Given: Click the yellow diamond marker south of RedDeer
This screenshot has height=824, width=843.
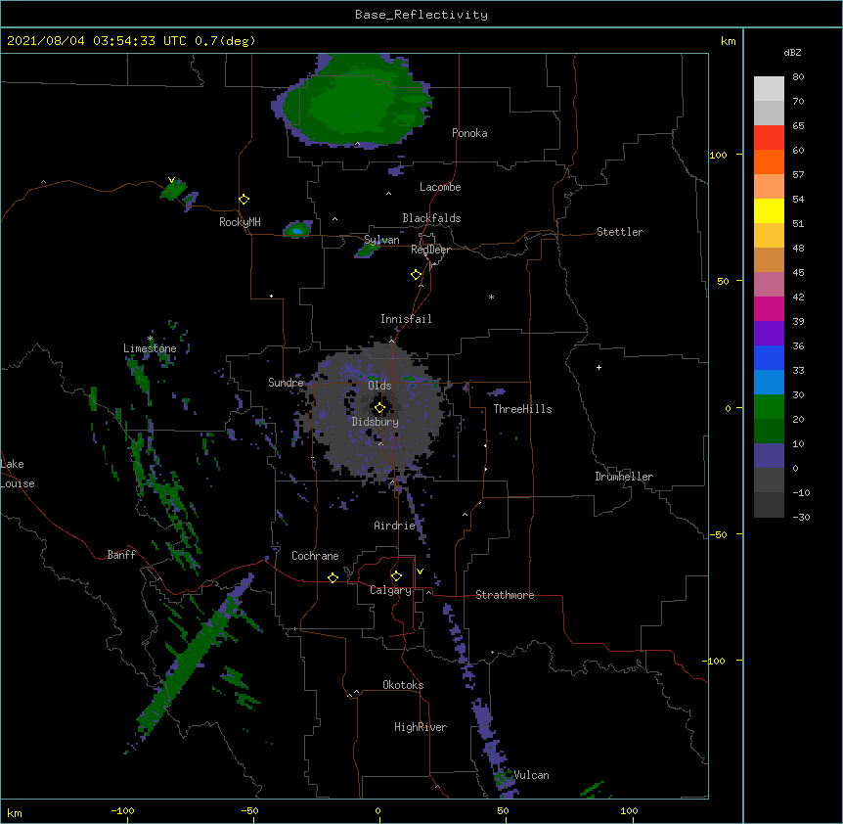Looking at the screenshot, I should [417, 275].
